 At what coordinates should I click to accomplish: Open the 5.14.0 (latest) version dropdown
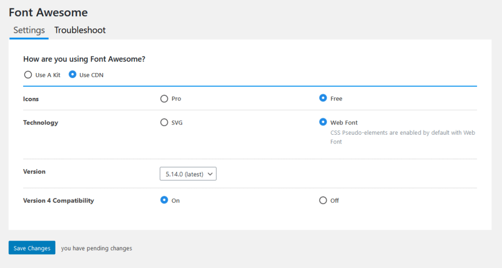188,173
